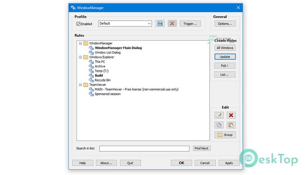
Task: Click the Quit button
Action: click(x=130, y=163)
